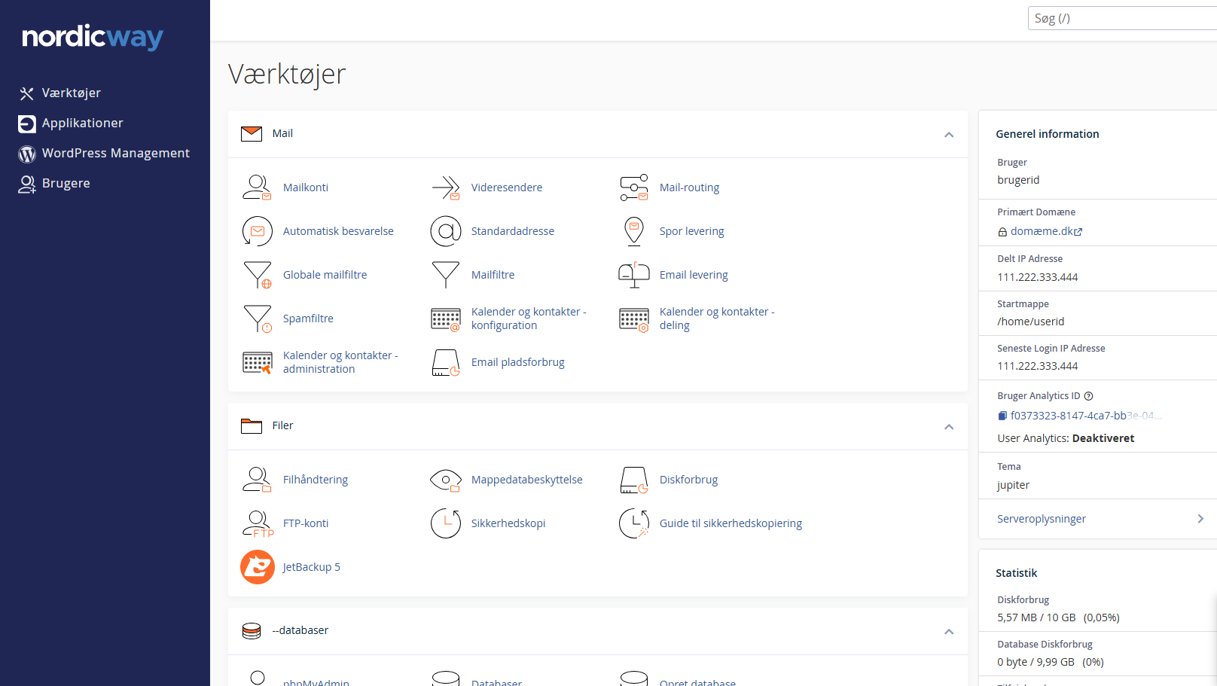The width and height of the screenshot is (1217, 686).
Task: Click the Sikkerhedskopi clock icon
Action: tap(445, 523)
